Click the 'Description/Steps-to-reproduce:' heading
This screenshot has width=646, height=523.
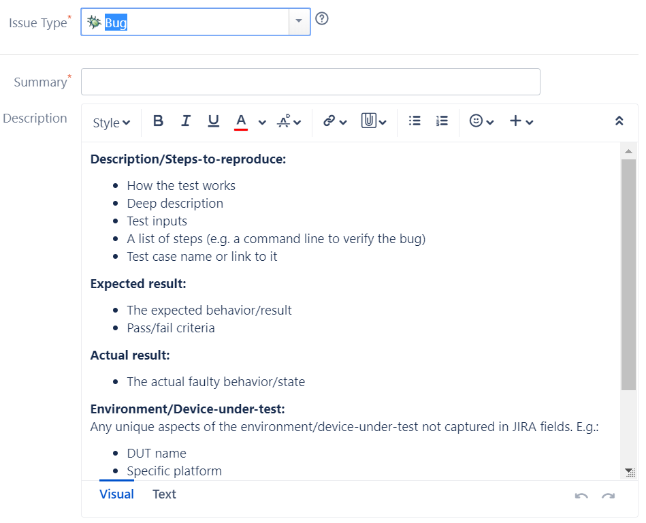pos(189,159)
